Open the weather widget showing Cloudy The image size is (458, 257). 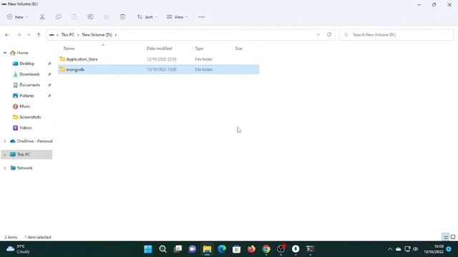point(19,249)
